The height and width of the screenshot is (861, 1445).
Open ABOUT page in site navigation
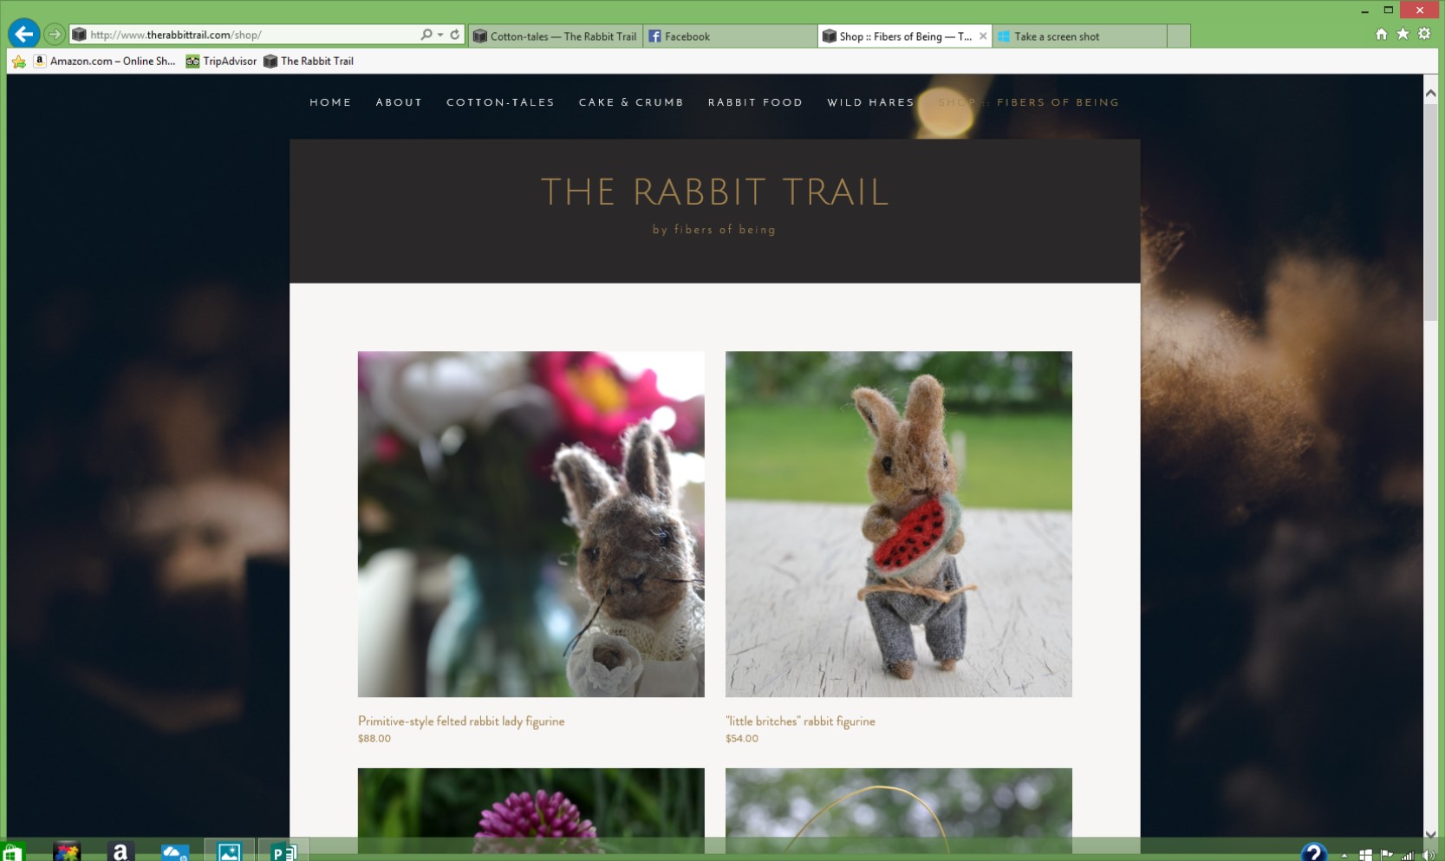pyautogui.click(x=399, y=102)
